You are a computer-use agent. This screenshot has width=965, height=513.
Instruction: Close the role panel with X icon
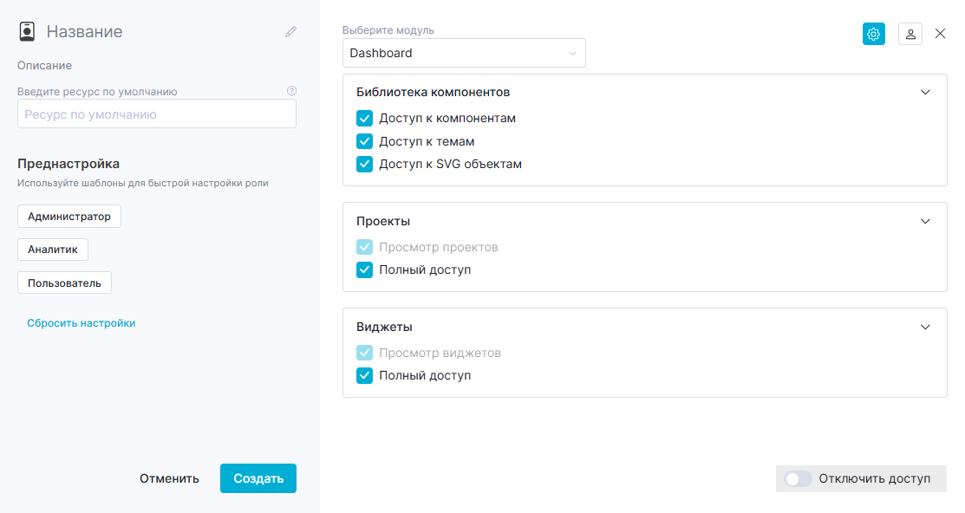pos(941,34)
